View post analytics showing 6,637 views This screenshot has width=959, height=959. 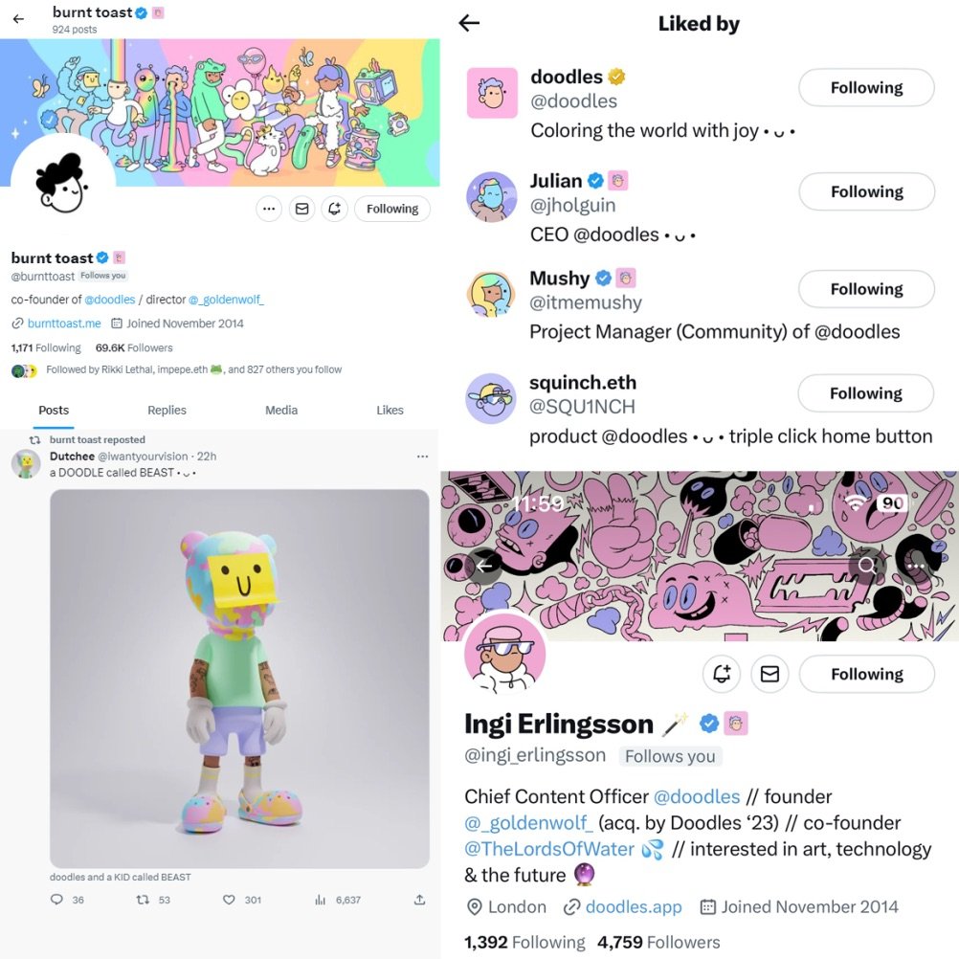tap(338, 900)
